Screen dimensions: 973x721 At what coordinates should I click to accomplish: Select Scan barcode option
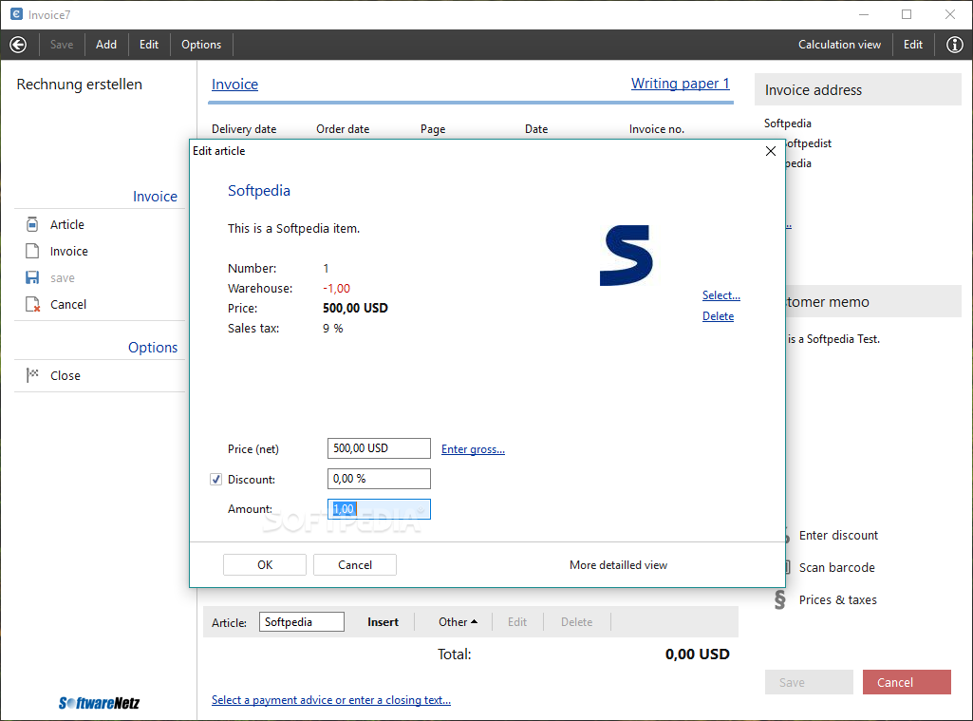tap(837, 568)
